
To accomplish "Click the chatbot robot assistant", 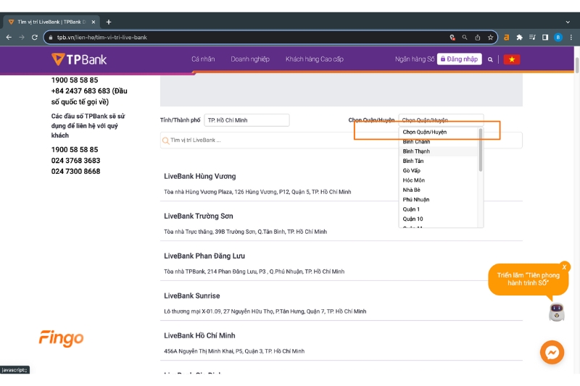I will click(x=556, y=312).
